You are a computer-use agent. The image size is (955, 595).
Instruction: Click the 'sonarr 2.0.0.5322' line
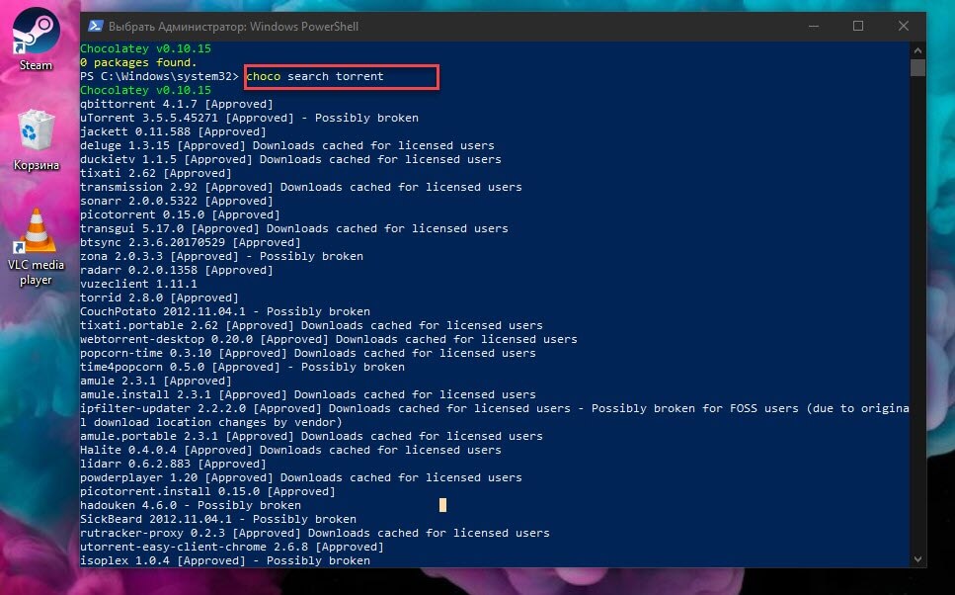(177, 201)
